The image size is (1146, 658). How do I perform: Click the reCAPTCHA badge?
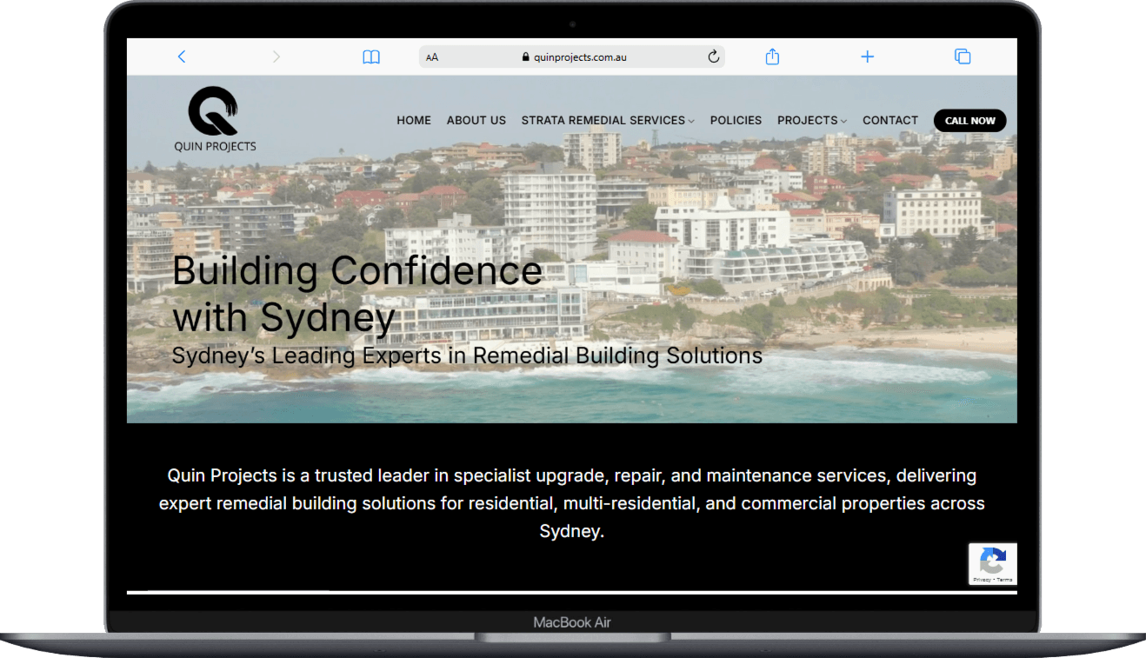993,563
